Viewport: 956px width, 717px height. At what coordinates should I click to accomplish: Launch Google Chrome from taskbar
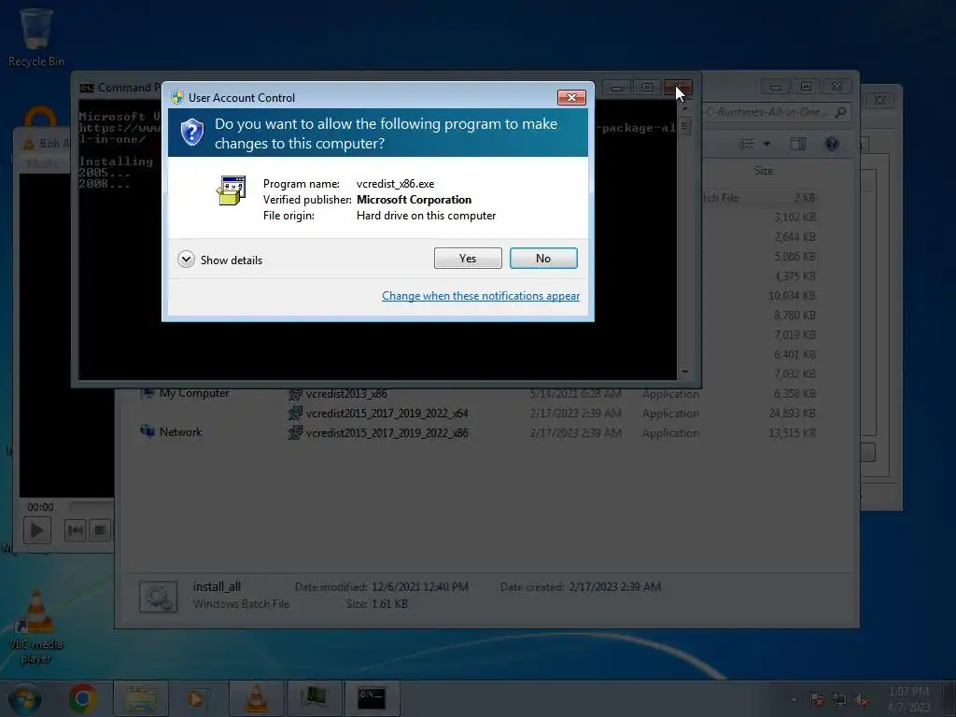[x=83, y=698]
